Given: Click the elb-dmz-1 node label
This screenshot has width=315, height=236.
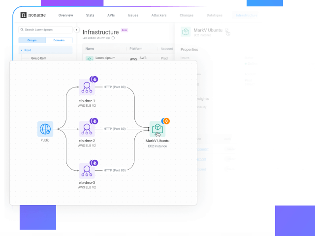Looking at the screenshot, I should [x=87, y=101].
